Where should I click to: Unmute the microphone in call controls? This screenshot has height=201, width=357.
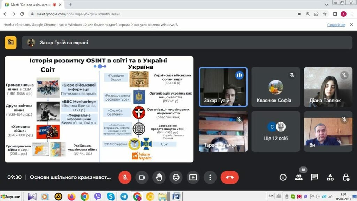tap(125, 177)
